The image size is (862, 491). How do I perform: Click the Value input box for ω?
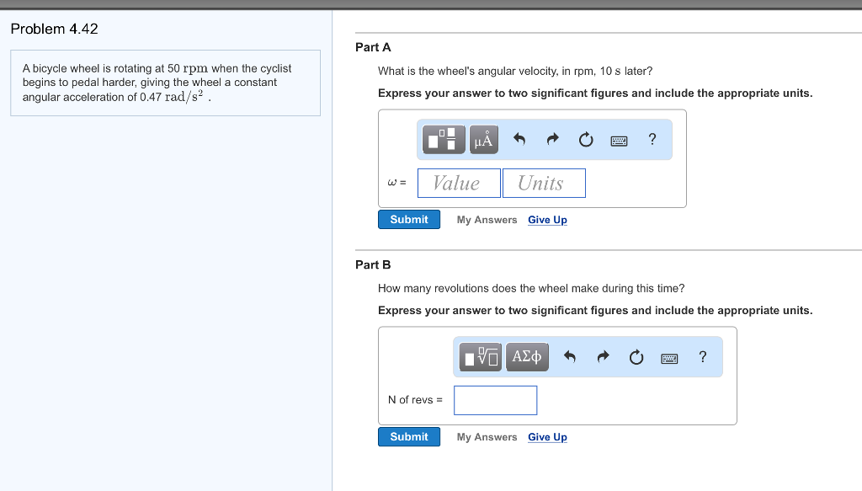[x=459, y=184]
